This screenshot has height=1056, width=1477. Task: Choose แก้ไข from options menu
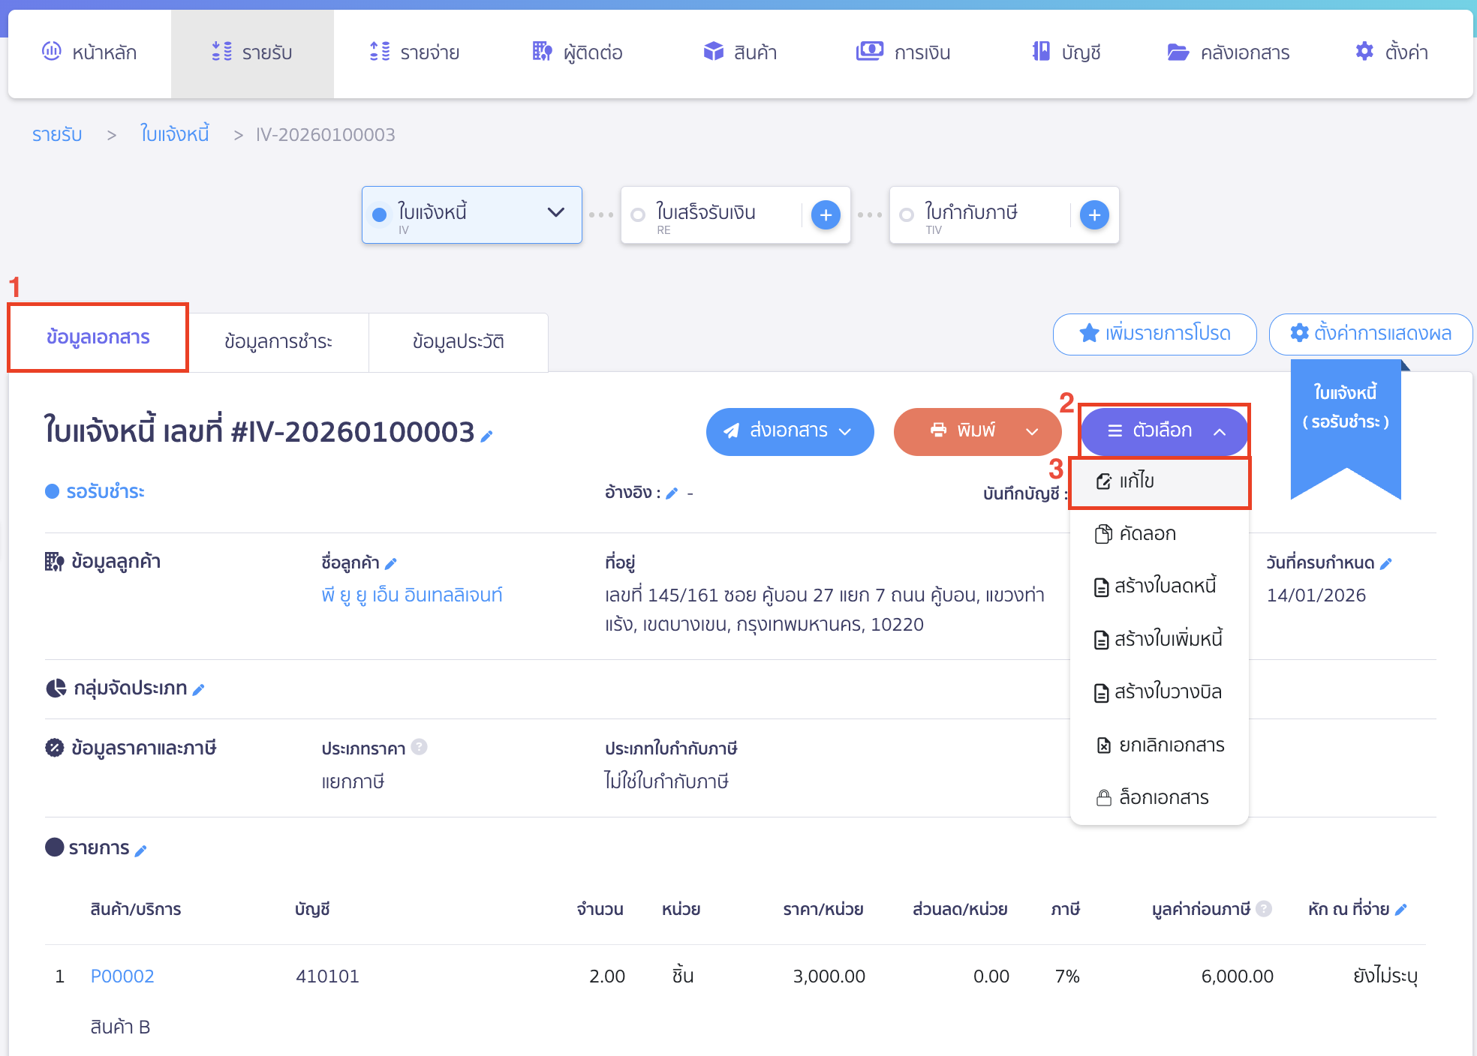pos(1160,481)
